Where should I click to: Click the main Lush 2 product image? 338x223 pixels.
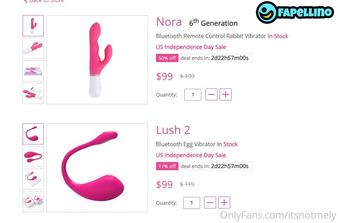(x=97, y=168)
